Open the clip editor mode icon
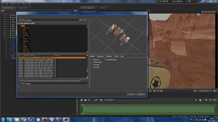 coord(82,100)
